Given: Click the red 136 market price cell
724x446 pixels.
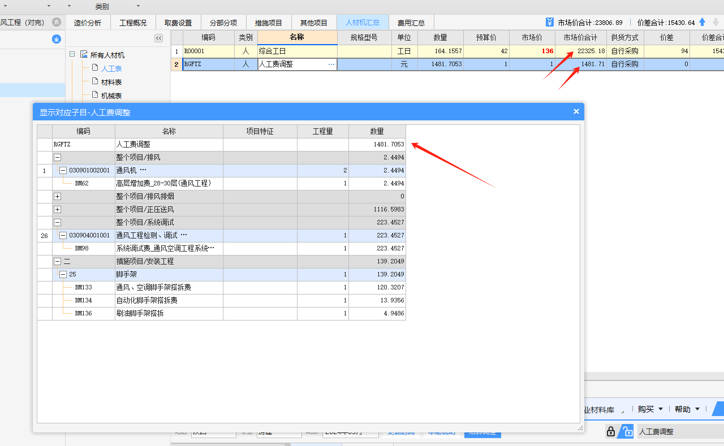Looking at the screenshot, I should (x=532, y=51).
